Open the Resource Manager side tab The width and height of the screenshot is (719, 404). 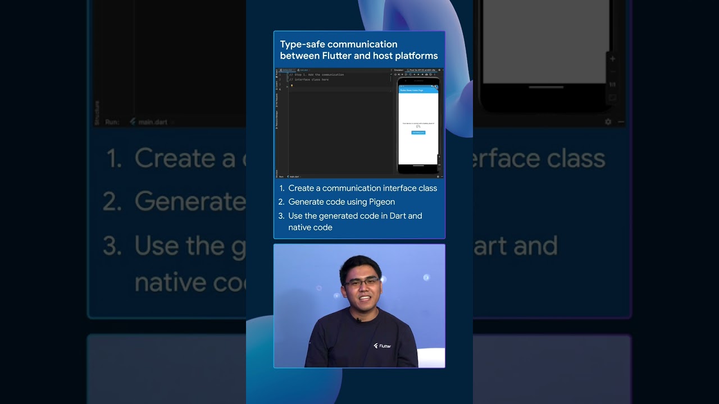[276, 120]
